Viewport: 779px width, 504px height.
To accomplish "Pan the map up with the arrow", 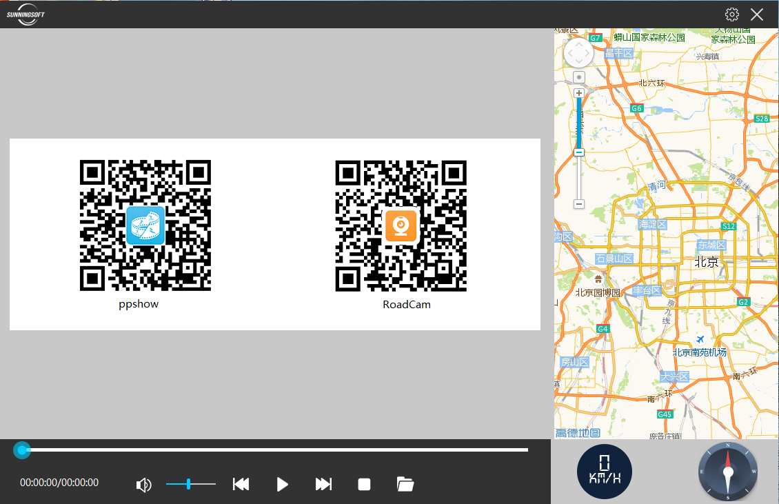I will [x=578, y=43].
